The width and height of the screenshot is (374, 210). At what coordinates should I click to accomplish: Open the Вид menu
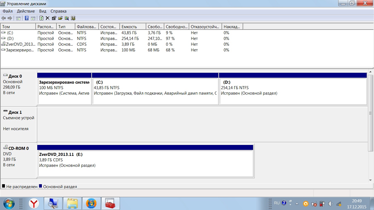pyautogui.click(x=43, y=11)
